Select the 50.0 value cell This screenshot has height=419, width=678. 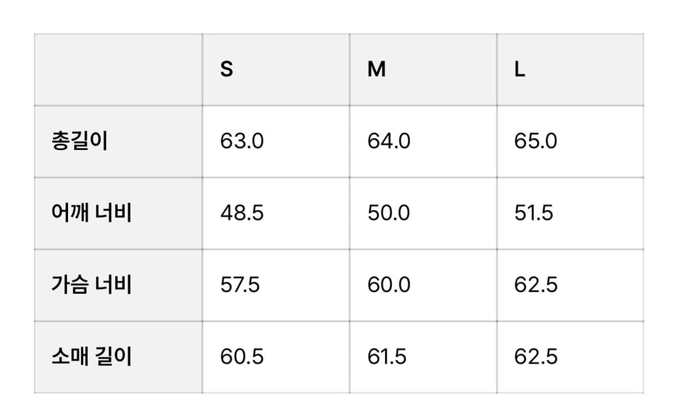pos(389,213)
